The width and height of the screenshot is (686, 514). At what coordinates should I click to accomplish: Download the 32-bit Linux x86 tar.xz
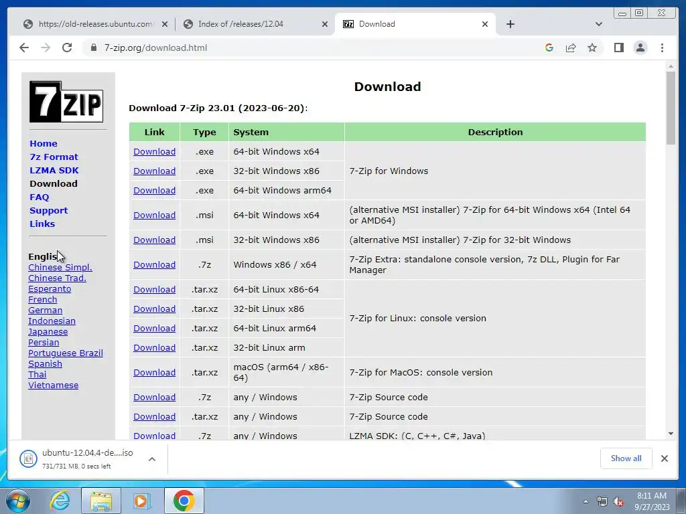155,309
